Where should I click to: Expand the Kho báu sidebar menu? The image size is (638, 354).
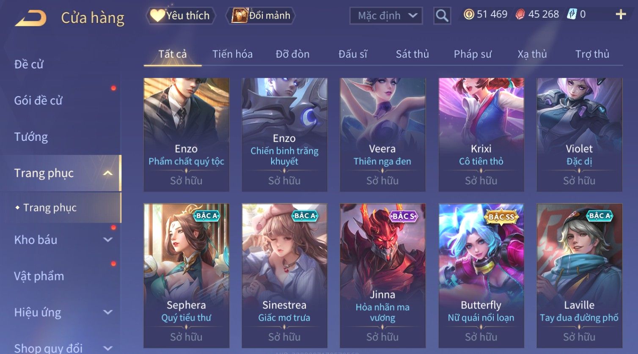[108, 240]
